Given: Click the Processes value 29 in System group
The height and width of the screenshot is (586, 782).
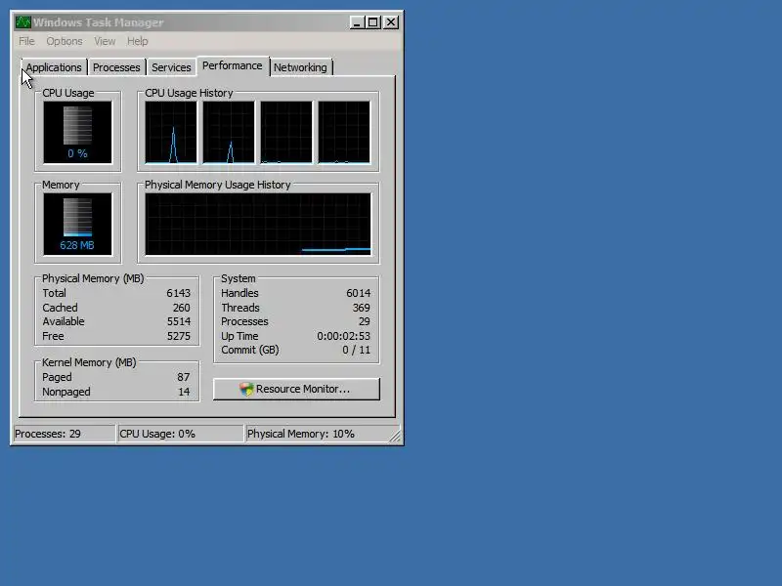Looking at the screenshot, I should [365, 321].
